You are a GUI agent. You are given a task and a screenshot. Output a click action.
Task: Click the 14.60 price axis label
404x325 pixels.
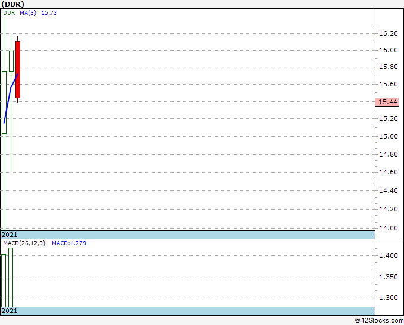(x=389, y=172)
